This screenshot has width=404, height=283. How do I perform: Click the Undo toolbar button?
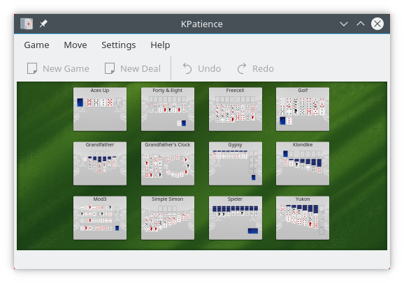[x=202, y=68]
